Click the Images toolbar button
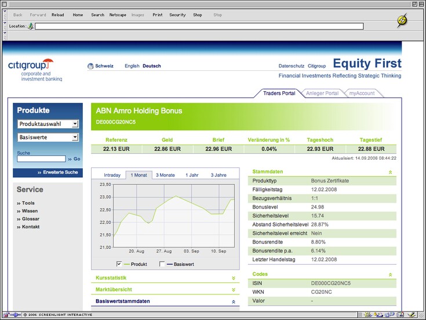This screenshot has height=320, width=426. [137, 15]
